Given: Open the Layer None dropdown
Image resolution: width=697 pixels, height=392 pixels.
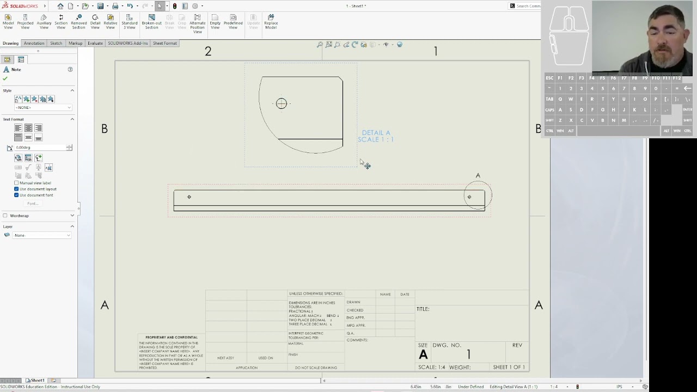Looking at the screenshot, I should [x=42, y=235].
